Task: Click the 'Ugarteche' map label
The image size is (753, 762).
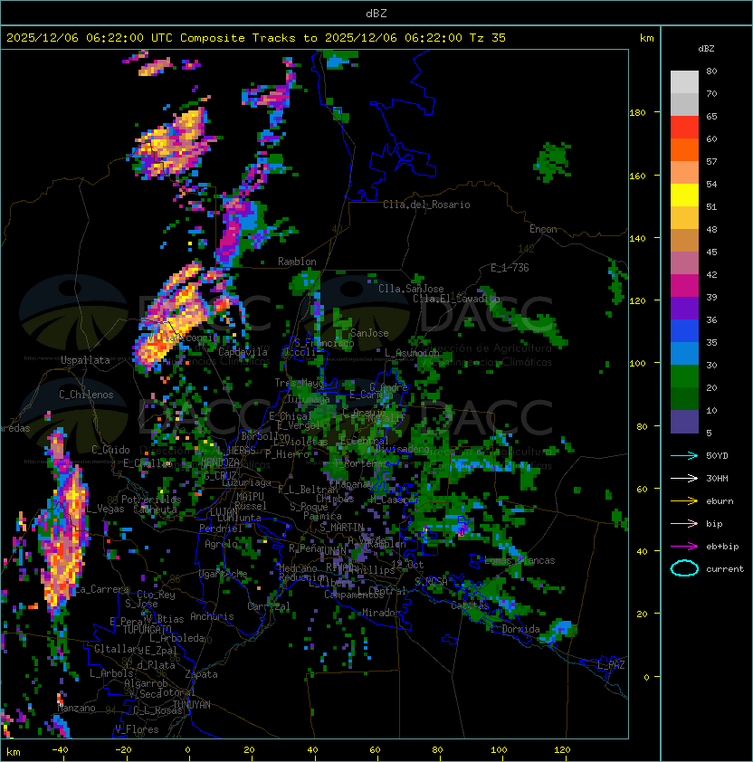Action: (x=224, y=575)
